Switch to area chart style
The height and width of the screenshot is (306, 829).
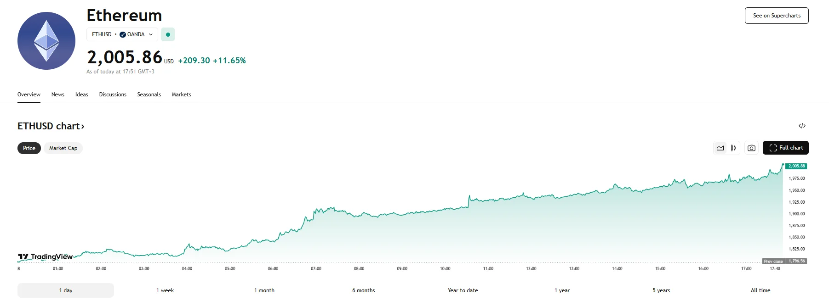[720, 148]
